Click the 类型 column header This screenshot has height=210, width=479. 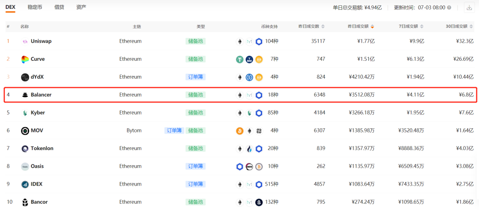point(201,27)
